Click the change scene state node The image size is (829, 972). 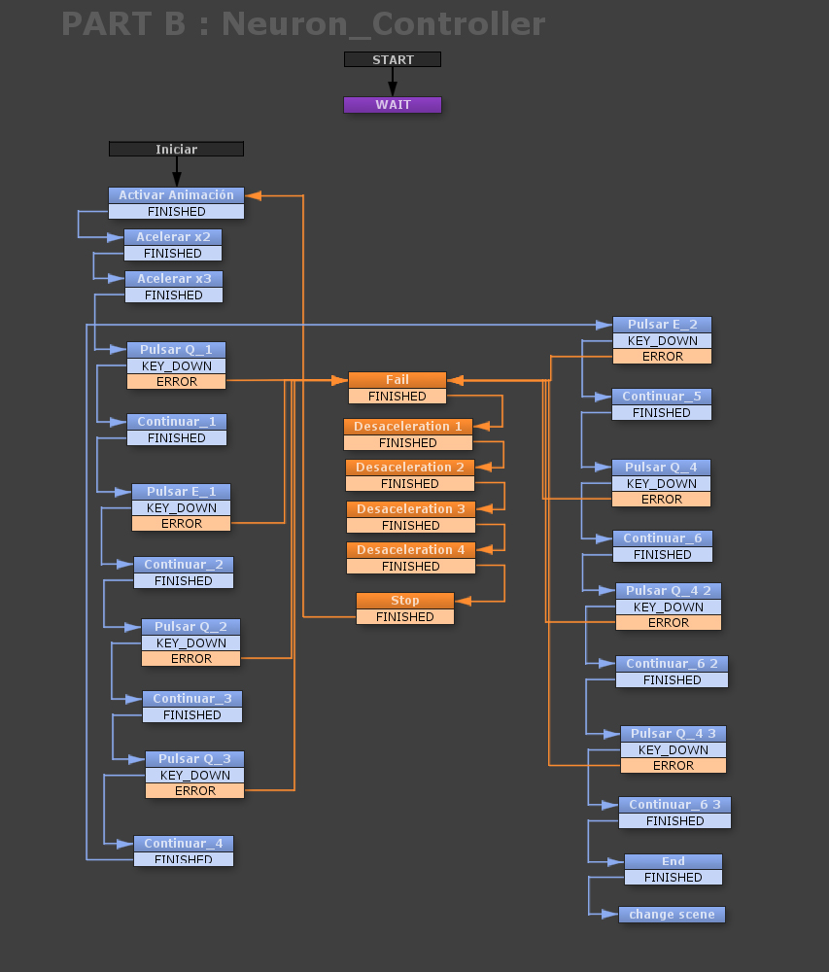(672, 915)
